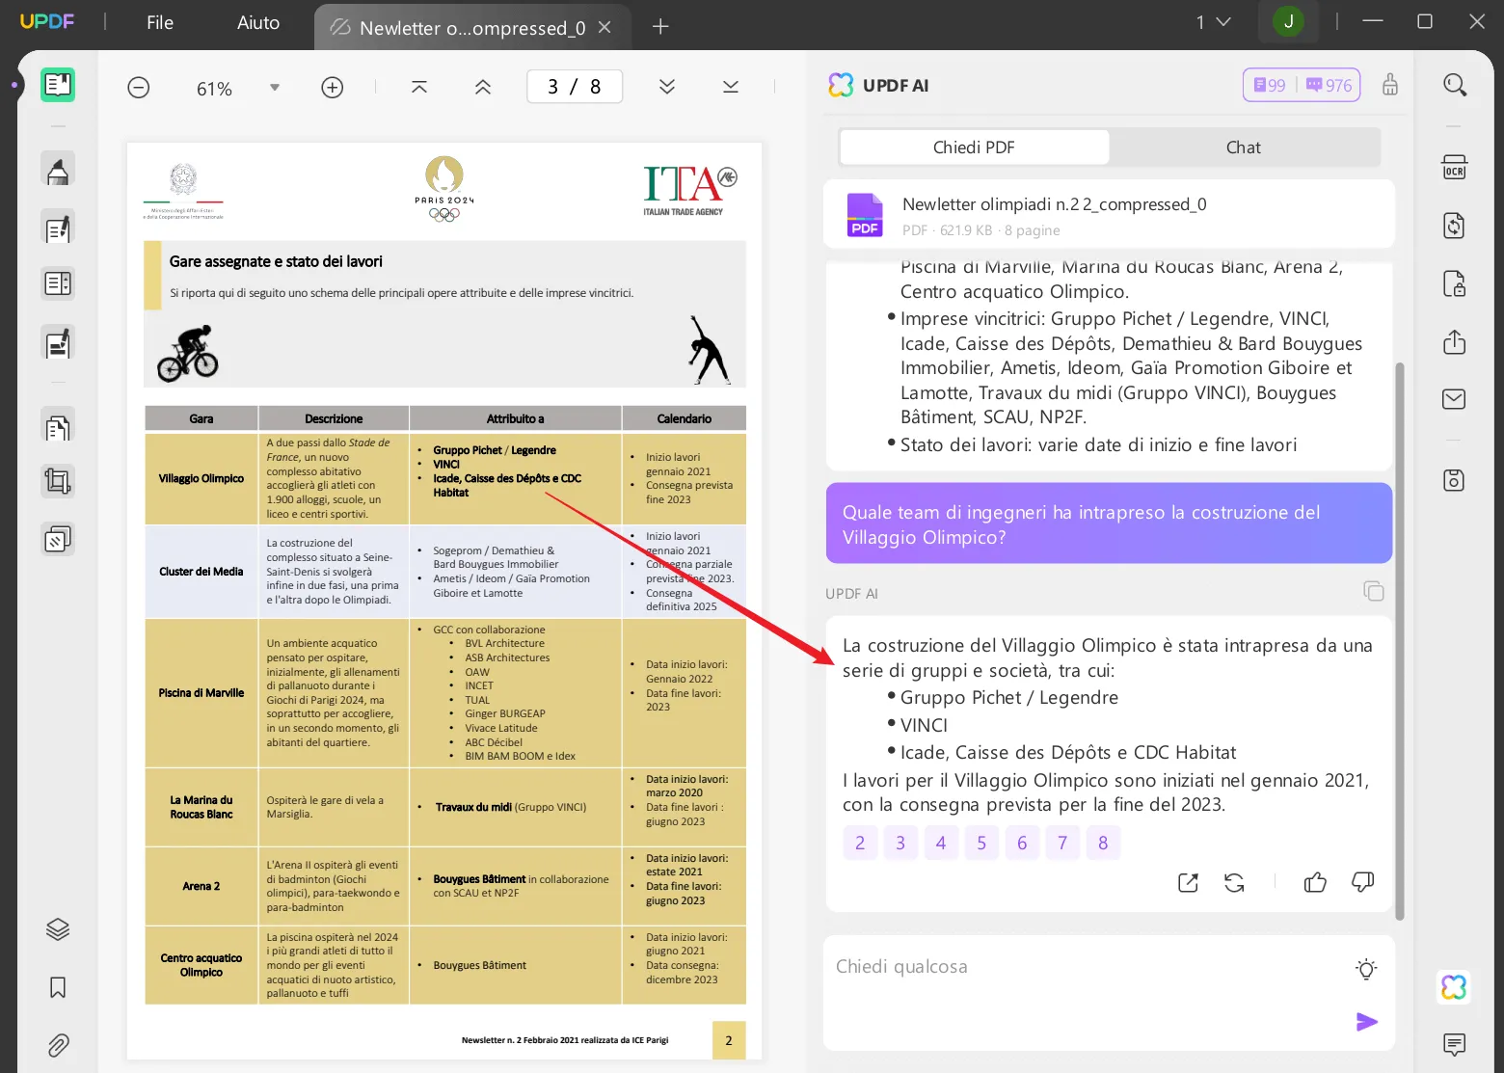1504x1073 pixels.
Task: Open the Newletter olimpiadi PDF file card
Action: pos(1109,215)
